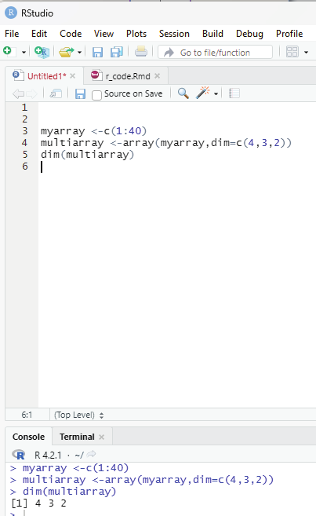Click the Compile Report notebook icon
Image resolution: width=316 pixels, height=516 pixels.
tap(234, 93)
